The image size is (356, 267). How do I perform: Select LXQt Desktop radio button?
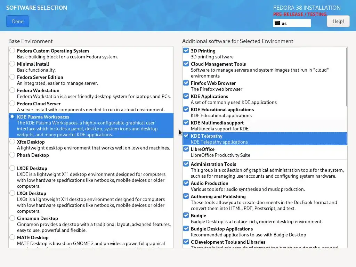(12, 193)
